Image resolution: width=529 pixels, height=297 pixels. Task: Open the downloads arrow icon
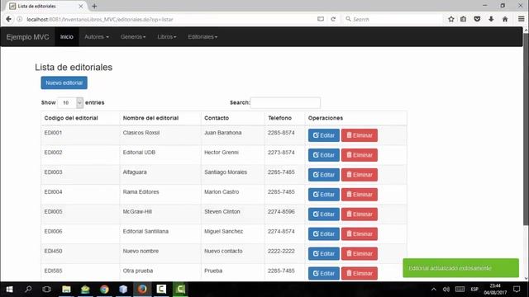point(491,19)
